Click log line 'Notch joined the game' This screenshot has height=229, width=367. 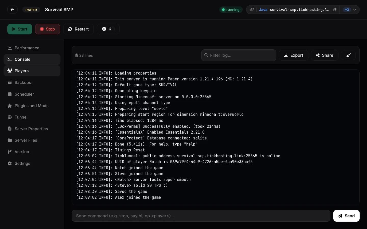point(120,168)
